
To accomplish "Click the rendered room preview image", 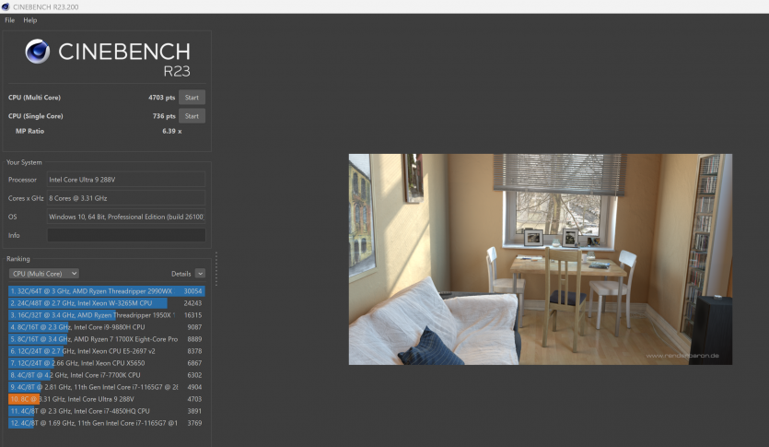I will click(x=540, y=259).
